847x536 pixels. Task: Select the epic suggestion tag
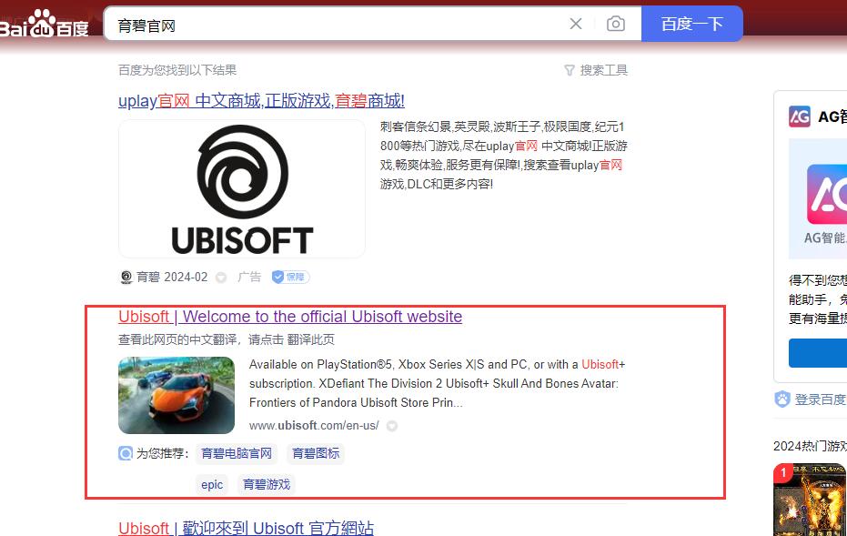(212, 485)
